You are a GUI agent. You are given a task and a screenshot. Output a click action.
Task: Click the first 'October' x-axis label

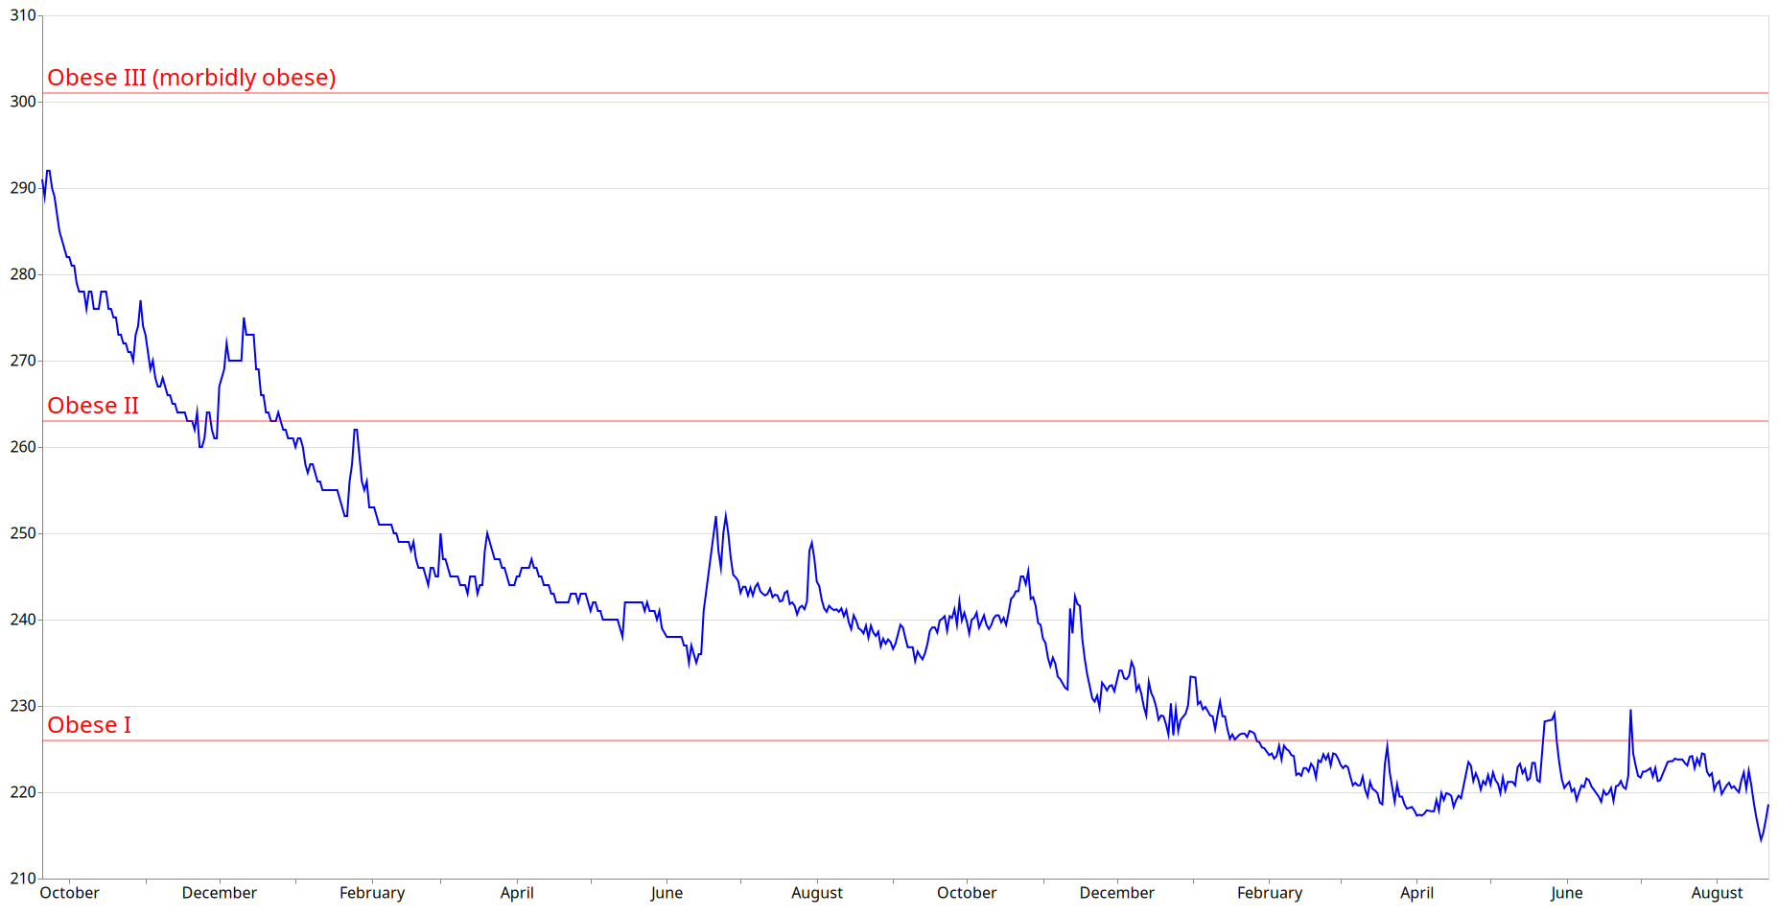[x=69, y=893]
